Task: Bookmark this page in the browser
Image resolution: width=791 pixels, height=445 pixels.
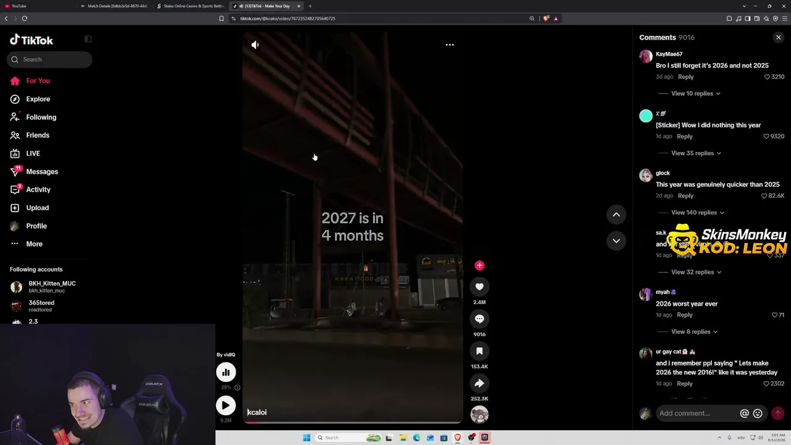Action: pyautogui.click(x=221, y=19)
